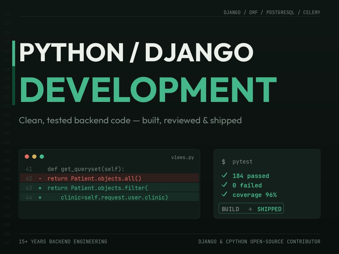Click the 'PYTHON / DJANGO' headline
339x254 pixels.
(136, 52)
